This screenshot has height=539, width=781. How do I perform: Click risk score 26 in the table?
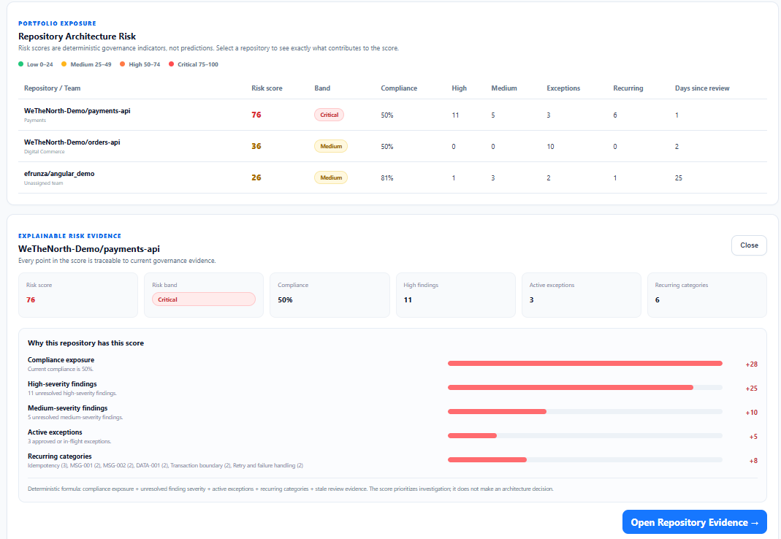256,177
